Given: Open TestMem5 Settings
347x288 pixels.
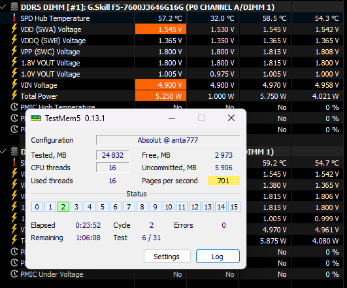Looking at the screenshot, I should pyautogui.click(x=167, y=257).
